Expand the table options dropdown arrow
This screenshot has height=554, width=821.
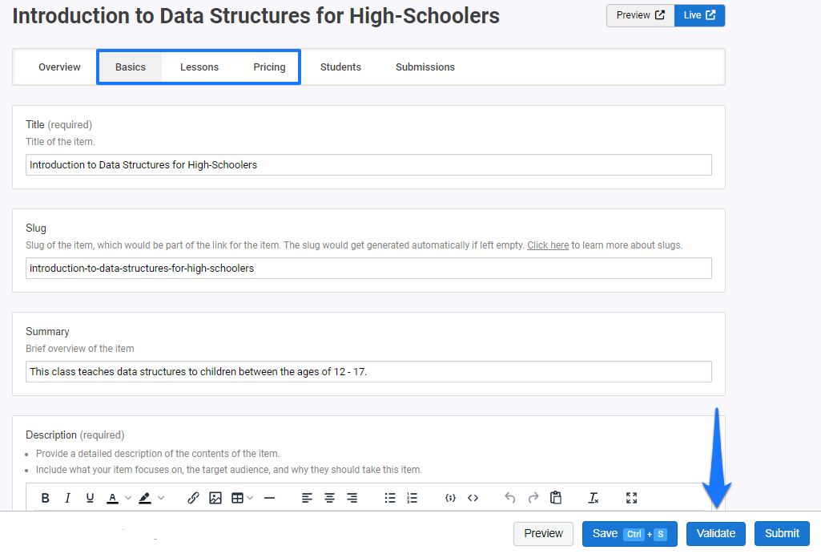coord(250,498)
